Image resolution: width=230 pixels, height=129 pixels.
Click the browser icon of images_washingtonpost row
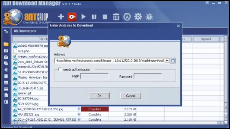(x=15, y=56)
